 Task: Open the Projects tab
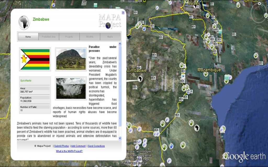tap(69, 37)
